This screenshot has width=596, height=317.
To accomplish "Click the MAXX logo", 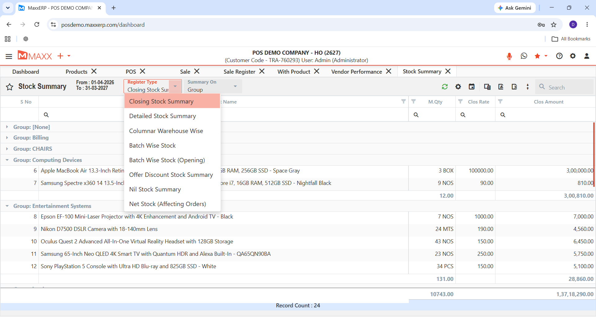I will point(35,56).
